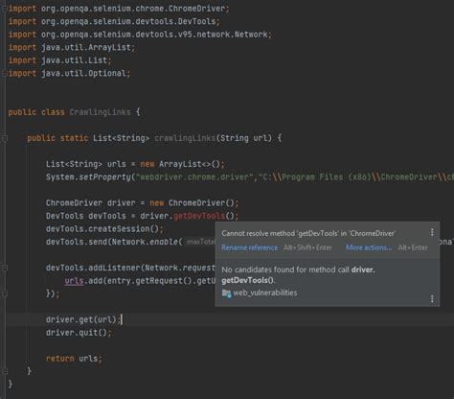Click the class name CrawlingLinks

pos(100,112)
